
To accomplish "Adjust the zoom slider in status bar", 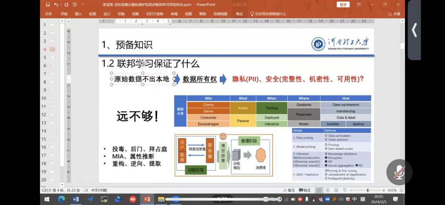I will (367, 190).
